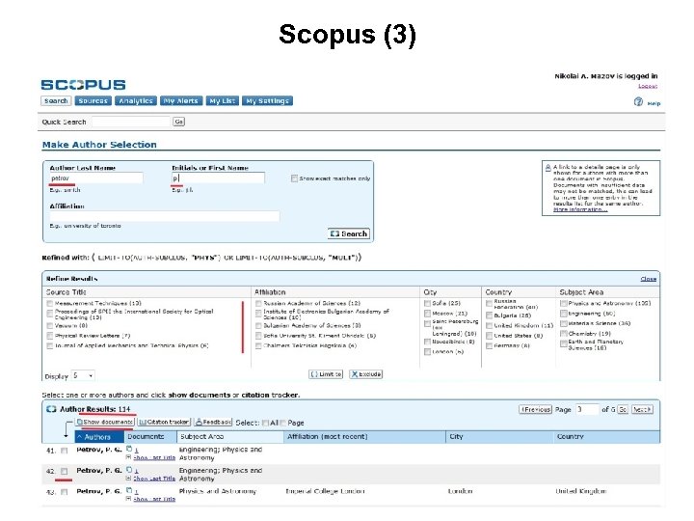Click the Limit to button
694x521 pixels.
[326, 374]
